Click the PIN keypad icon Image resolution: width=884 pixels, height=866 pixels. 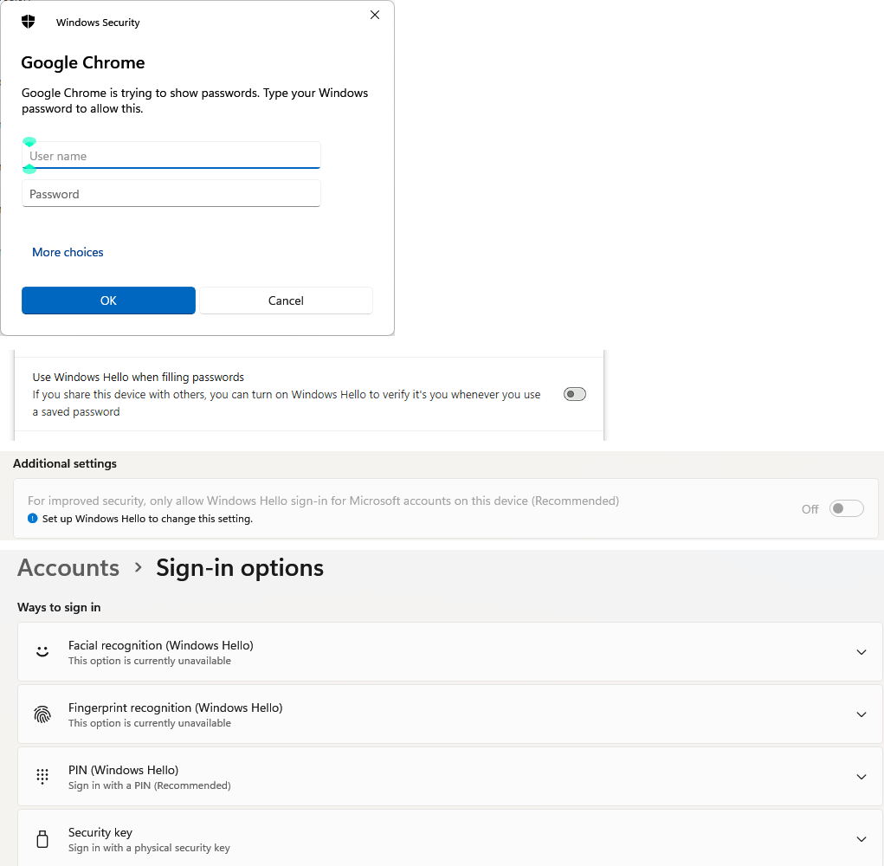coord(42,777)
